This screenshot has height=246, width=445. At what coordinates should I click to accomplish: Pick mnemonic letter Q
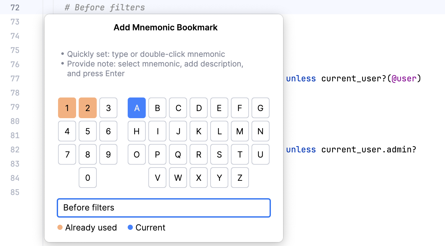(x=178, y=154)
